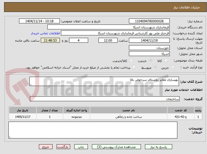Click the پاسخ به نیاز button
The width and height of the screenshot is (207, 154).
tap(158, 147)
